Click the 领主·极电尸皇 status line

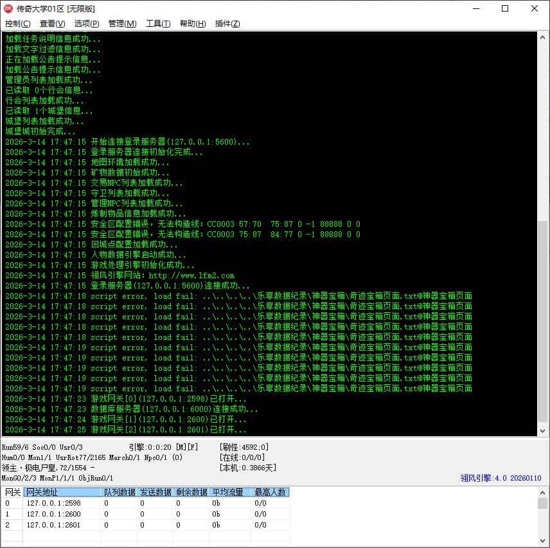click(x=48, y=468)
